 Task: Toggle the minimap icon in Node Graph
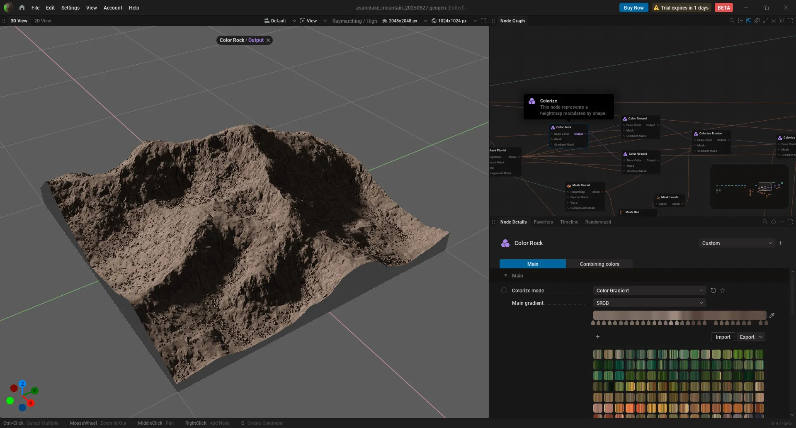coord(749,21)
